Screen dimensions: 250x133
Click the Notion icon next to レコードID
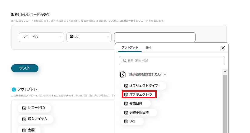tap(24, 108)
